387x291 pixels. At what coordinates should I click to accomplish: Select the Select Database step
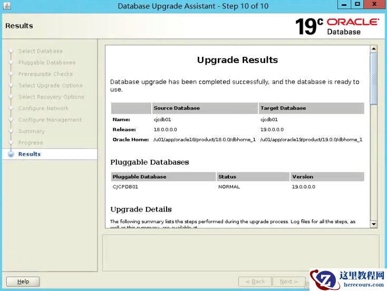click(x=41, y=51)
